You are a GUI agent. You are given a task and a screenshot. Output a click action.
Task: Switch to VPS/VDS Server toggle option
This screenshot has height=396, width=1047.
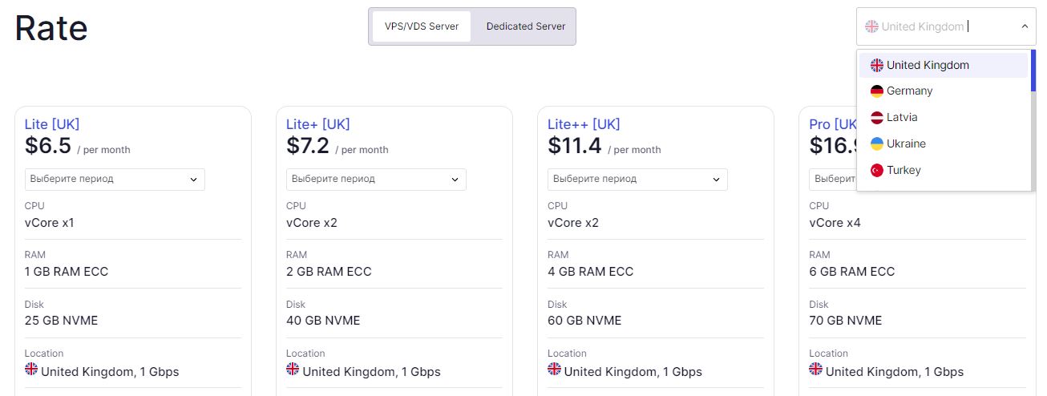(422, 26)
